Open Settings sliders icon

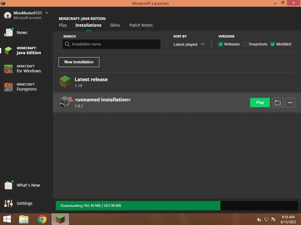tap(9, 203)
